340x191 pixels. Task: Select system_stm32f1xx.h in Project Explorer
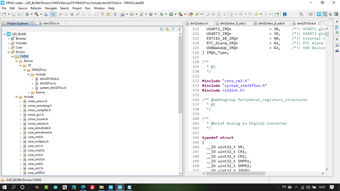[x=53, y=88]
